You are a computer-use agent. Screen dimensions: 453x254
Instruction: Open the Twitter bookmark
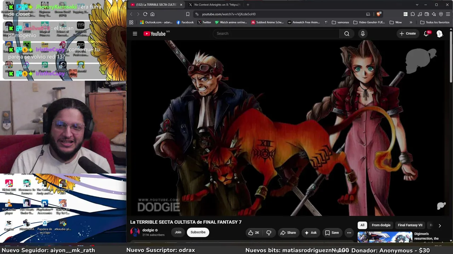pos(204,22)
